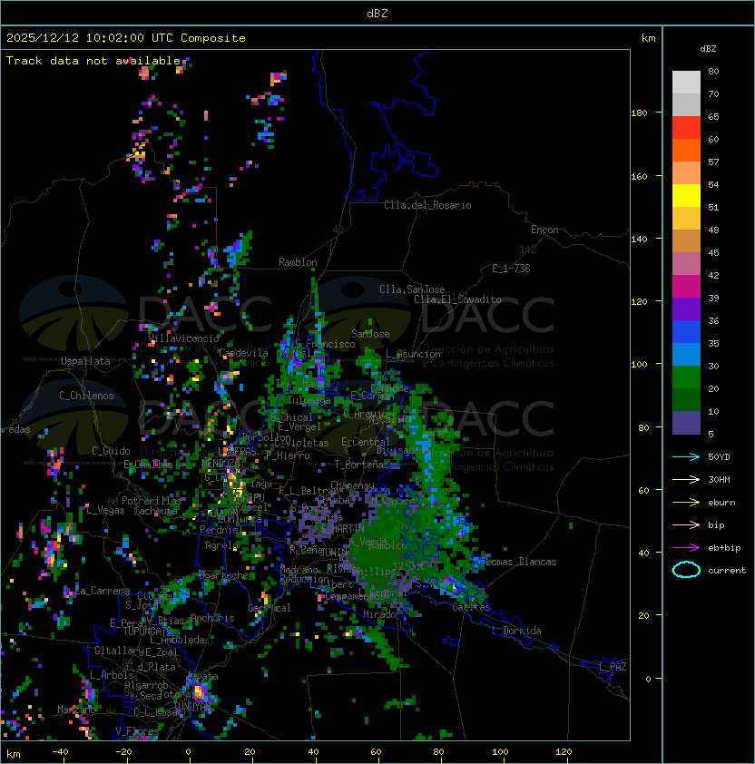Screen dimensions: 755x764
Task: Click the 'Agrelo' map label
Action: tap(221, 545)
